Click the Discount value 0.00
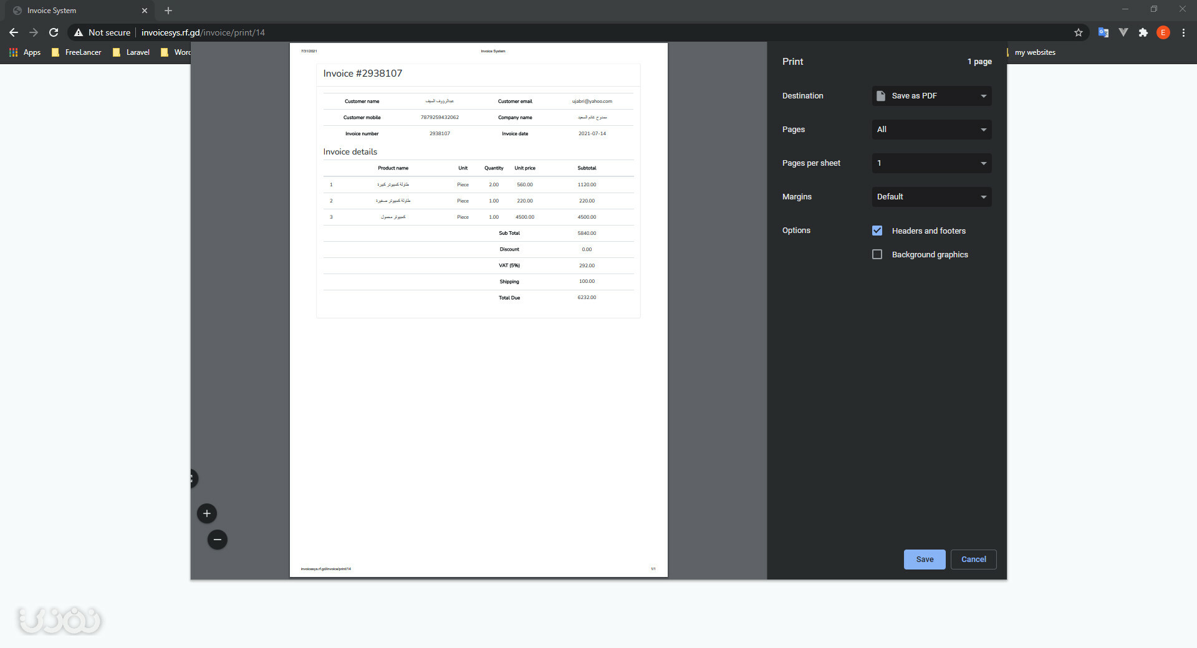Image resolution: width=1197 pixels, height=648 pixels. point(587,249)
